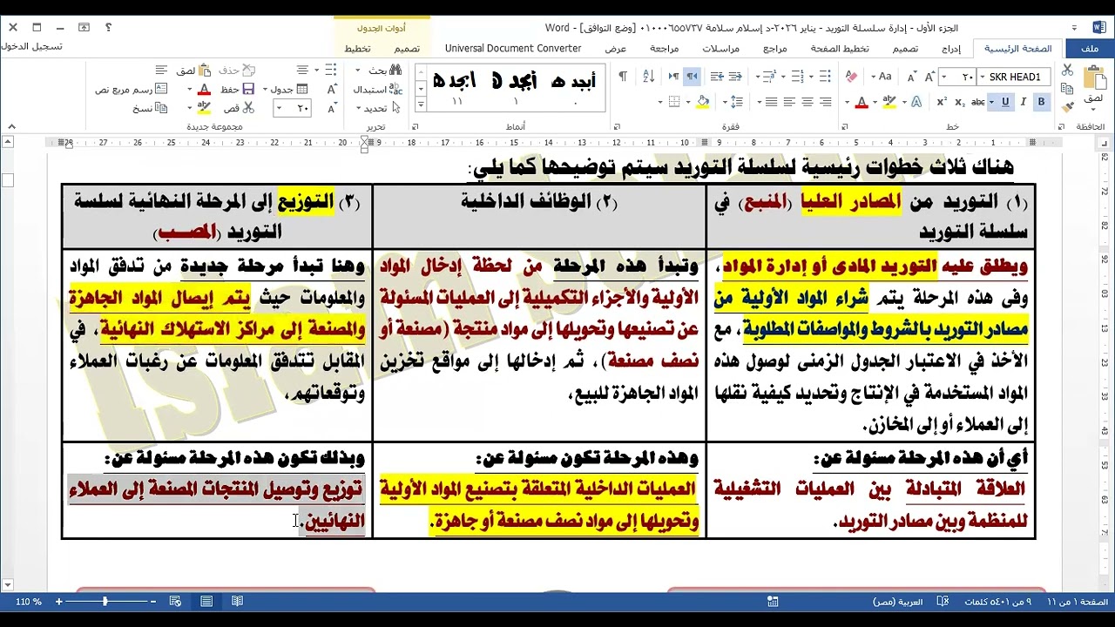The image size is (1115, 627).
Task: Click Draw Text Box (رسم مربع نص) button
Action: click(x=131, y=90)
